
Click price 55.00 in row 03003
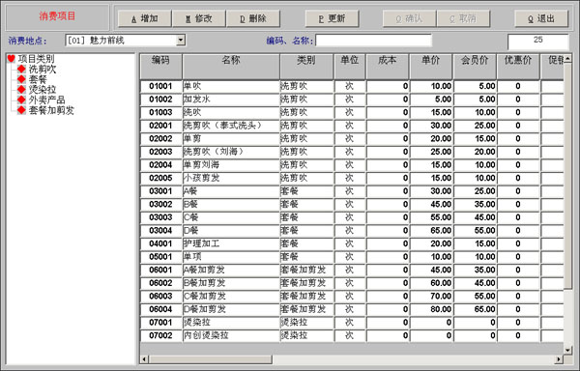click(431, 217)
